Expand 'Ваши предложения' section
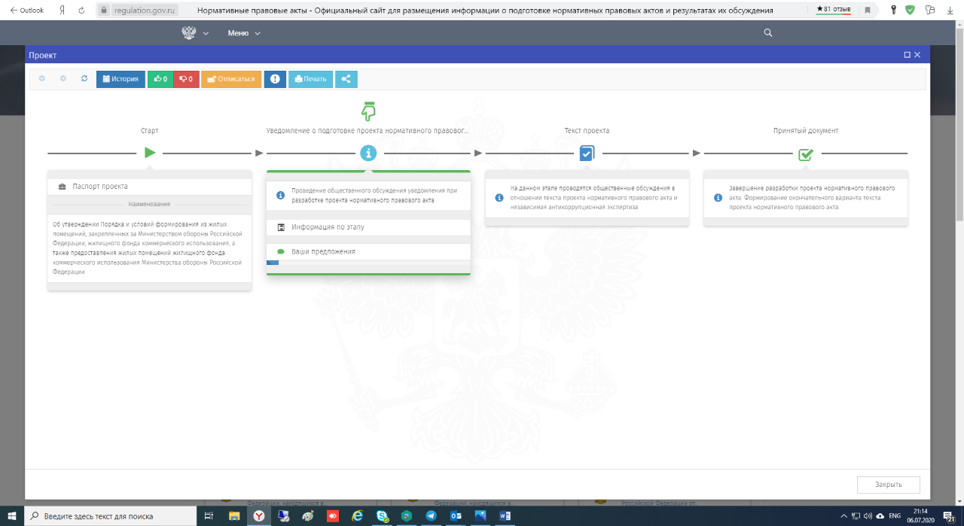 pos(368,251)
